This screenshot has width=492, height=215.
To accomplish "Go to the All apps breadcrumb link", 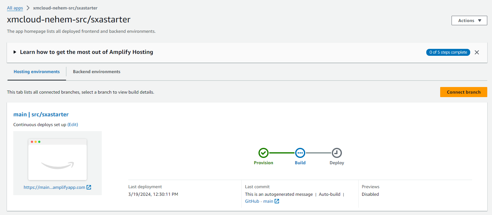I will tap(15, 8).
